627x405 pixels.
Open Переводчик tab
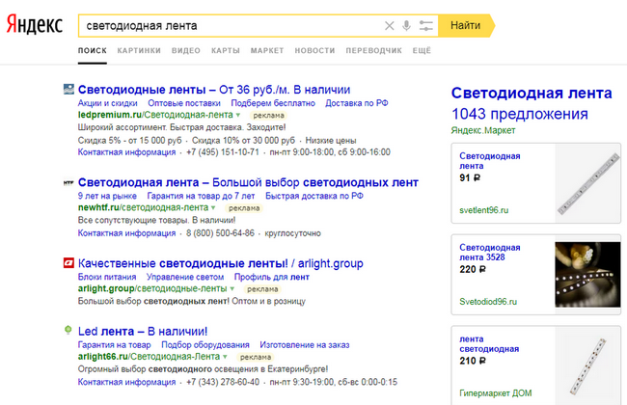374,51
